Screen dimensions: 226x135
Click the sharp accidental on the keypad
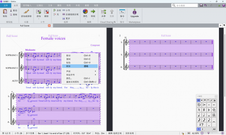click(204, 110)
